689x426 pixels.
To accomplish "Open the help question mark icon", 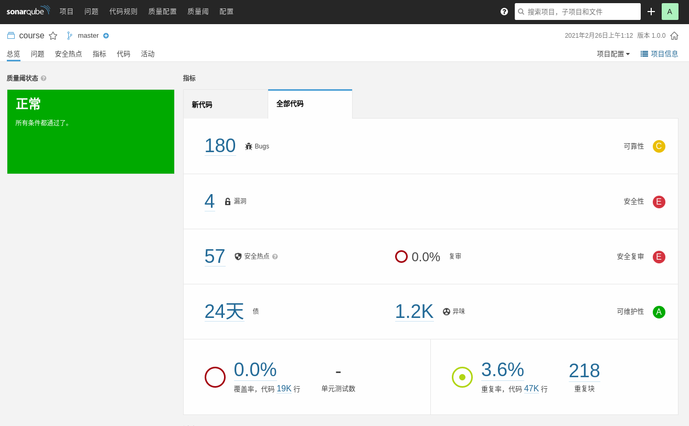I will pos(504,12).
